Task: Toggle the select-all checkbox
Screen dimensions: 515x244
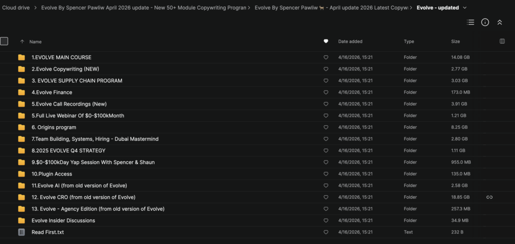Action: (x=4, y=41)
